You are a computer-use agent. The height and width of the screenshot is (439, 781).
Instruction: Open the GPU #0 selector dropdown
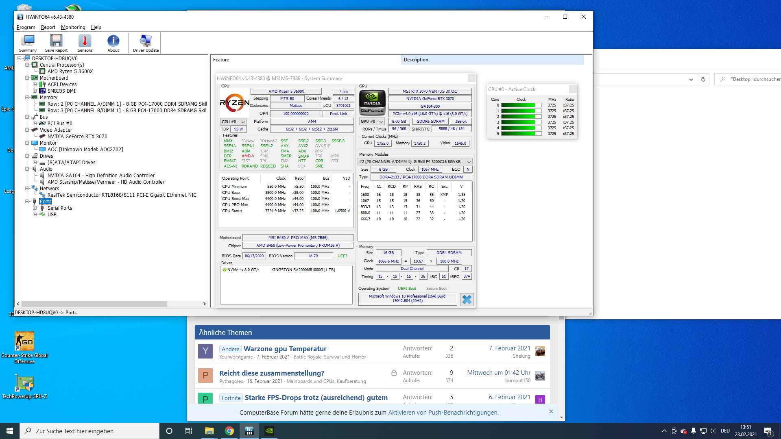(372, 121)
